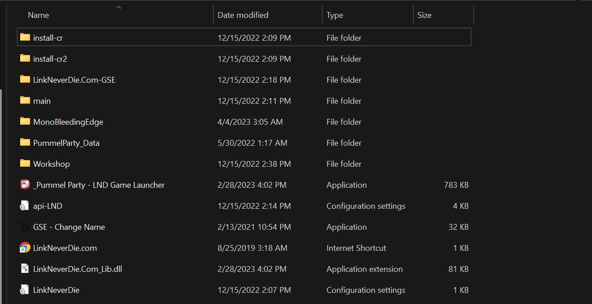Screen dimensions: 592x304
Task: Select the name LinkNeverDie.Com-GSE
Action: coord(74,80)
